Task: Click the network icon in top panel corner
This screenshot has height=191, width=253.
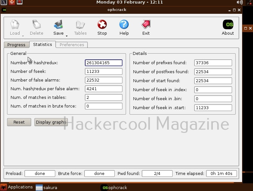Action: 249,2
